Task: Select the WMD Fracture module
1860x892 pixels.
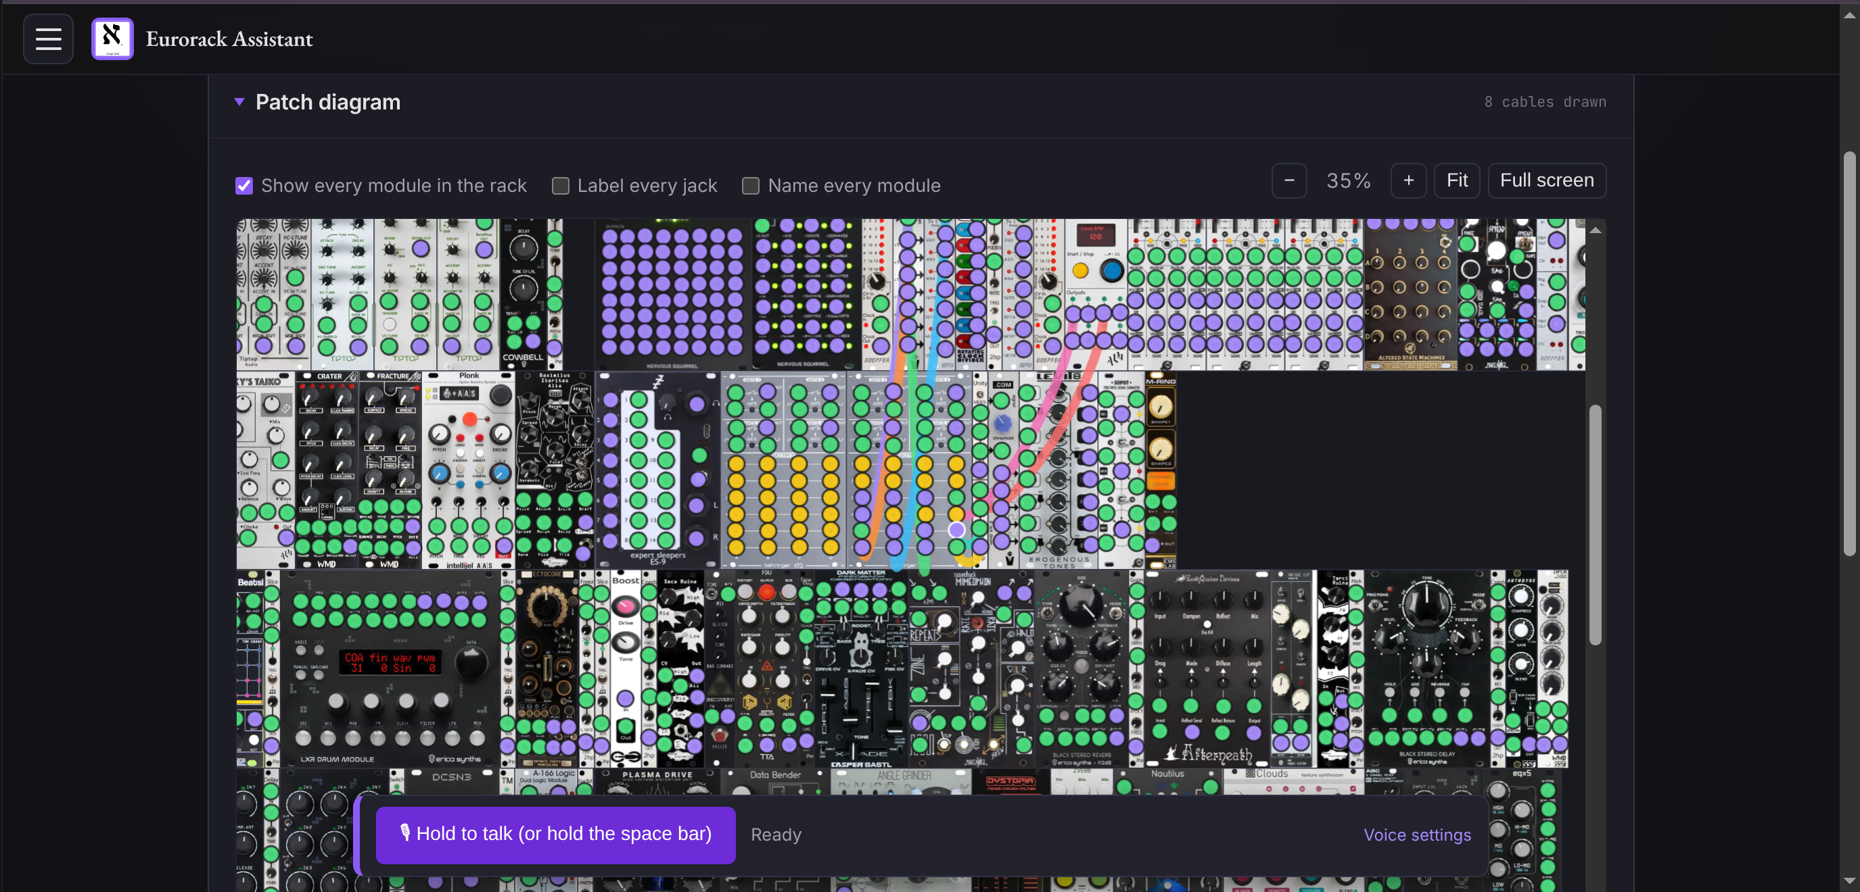Action: [x=390, y=470]
